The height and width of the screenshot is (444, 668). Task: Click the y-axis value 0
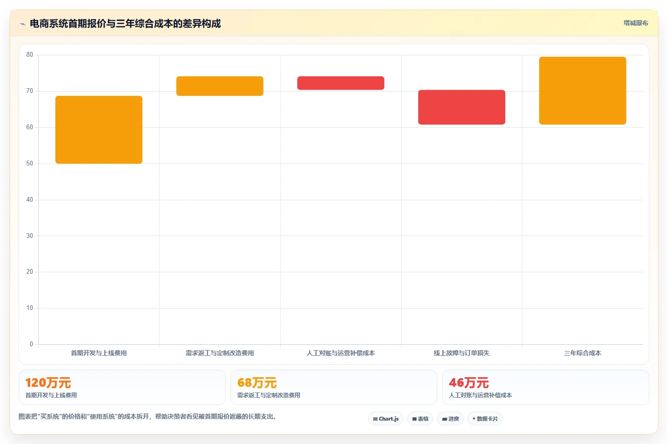32,344
